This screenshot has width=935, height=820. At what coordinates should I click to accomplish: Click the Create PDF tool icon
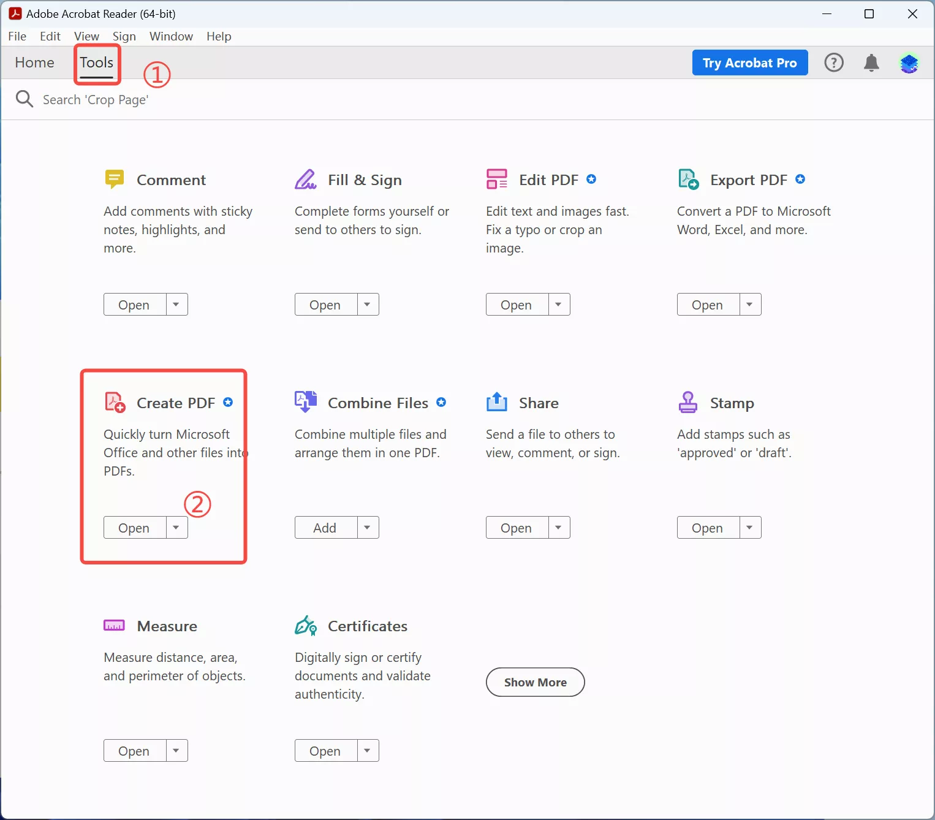115,402
